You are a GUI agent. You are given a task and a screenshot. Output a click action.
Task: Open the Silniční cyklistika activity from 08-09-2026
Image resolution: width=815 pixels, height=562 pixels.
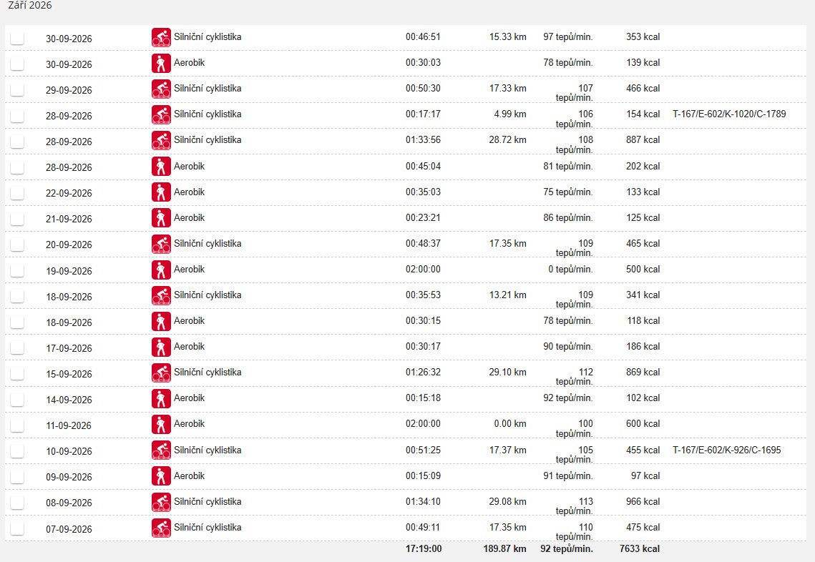(x=208, y=501)
